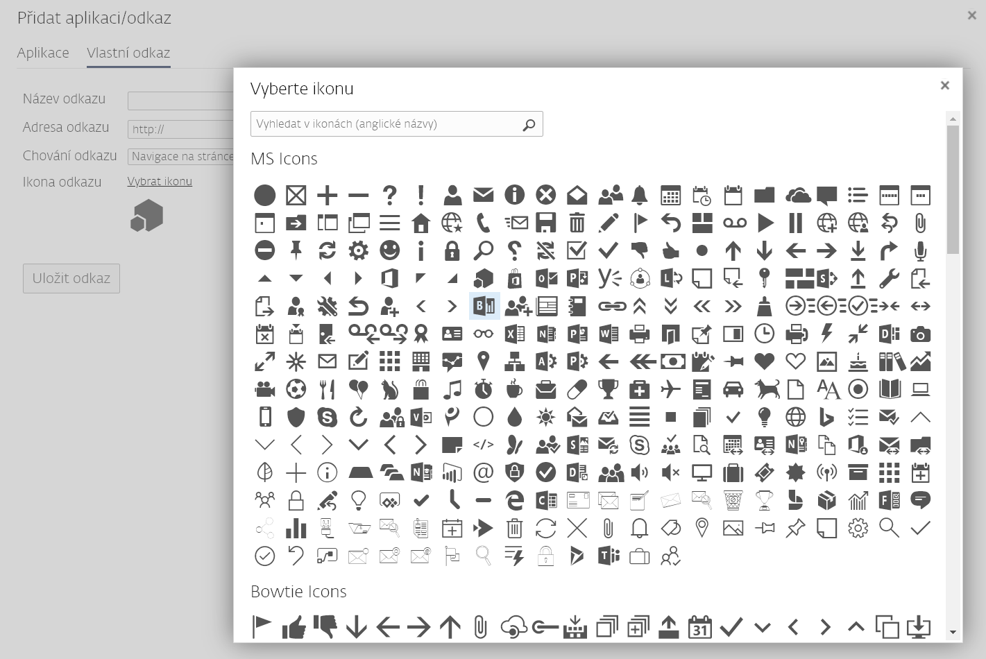Choose the banknote money icon

[x=673, y=361]
